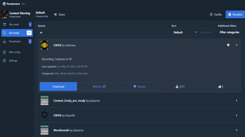Open the Downloads section

[15, 41]
